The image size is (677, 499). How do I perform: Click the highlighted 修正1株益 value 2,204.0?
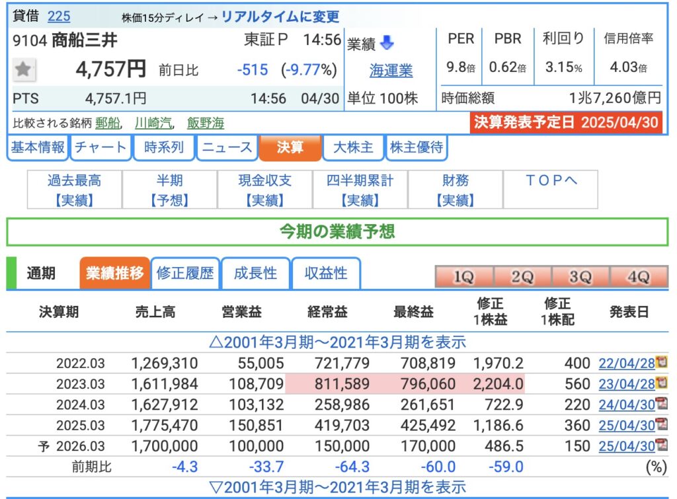498,384
